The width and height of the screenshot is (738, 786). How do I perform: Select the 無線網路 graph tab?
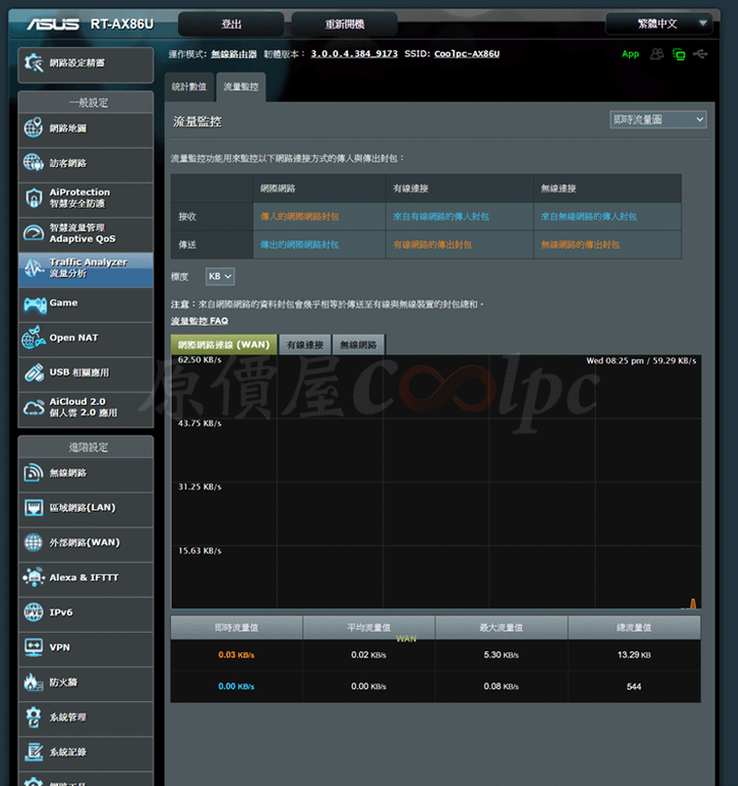tap(358, 345)
